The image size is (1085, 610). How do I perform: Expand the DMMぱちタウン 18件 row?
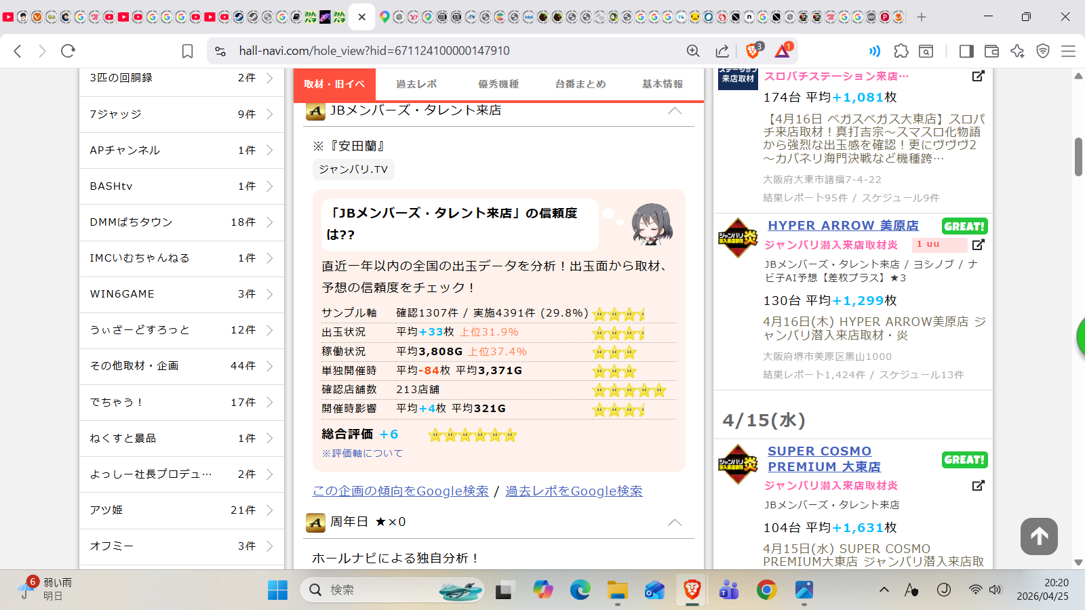181,222
